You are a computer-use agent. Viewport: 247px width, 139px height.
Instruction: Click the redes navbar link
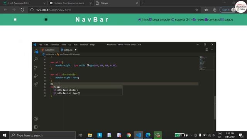[198, 20]
